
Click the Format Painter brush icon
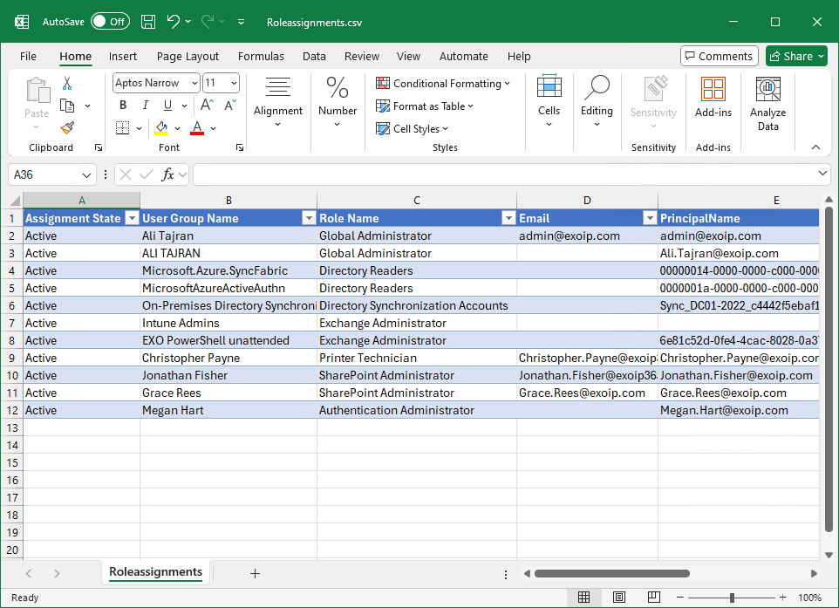point(67,127)
